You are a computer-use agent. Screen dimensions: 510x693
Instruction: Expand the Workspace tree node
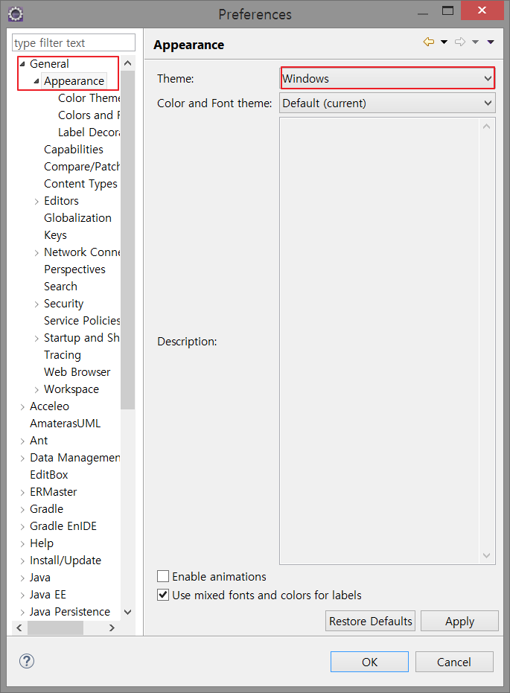pyautogui.click(x=36, y=390)
